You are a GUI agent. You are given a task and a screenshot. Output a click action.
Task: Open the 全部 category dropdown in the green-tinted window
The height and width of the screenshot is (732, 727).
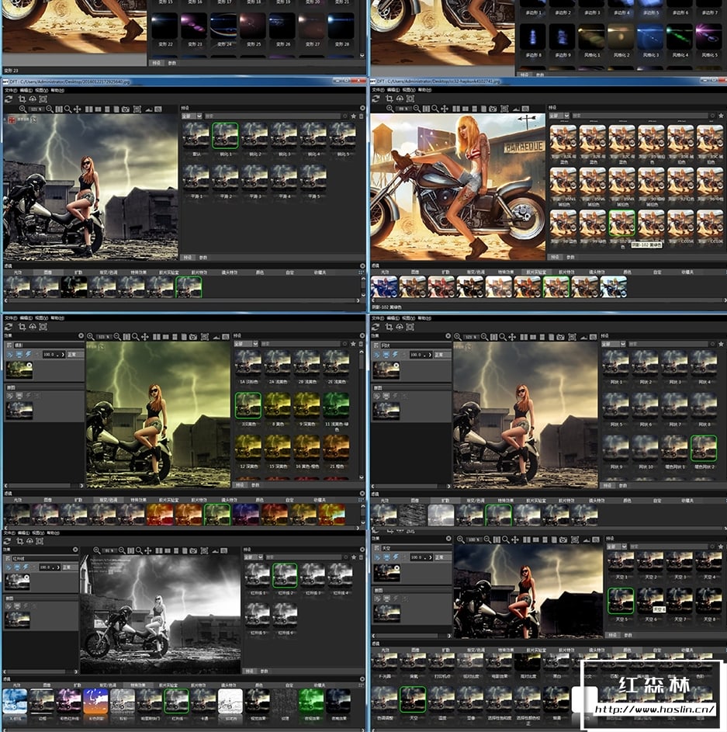(246, 344)
